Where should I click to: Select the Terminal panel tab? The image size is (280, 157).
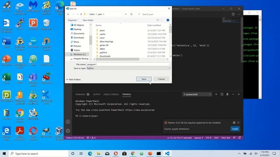tap(126, 94)
